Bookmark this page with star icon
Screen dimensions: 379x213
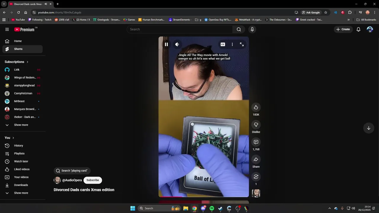tap(326, 12)
